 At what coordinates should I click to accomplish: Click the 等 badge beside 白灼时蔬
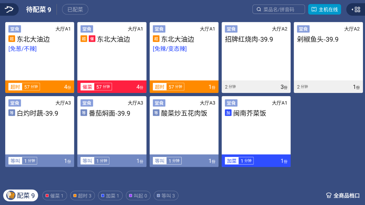(x=12, y=113)
